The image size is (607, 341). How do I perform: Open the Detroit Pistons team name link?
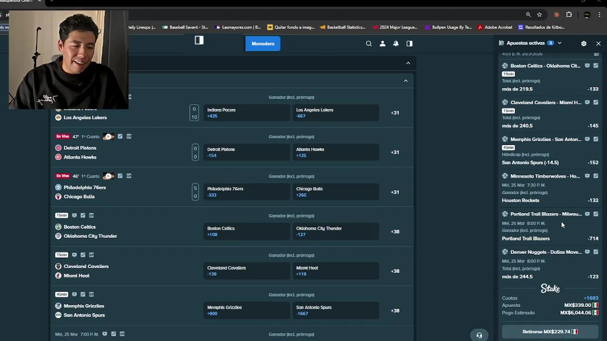(80, 148)
